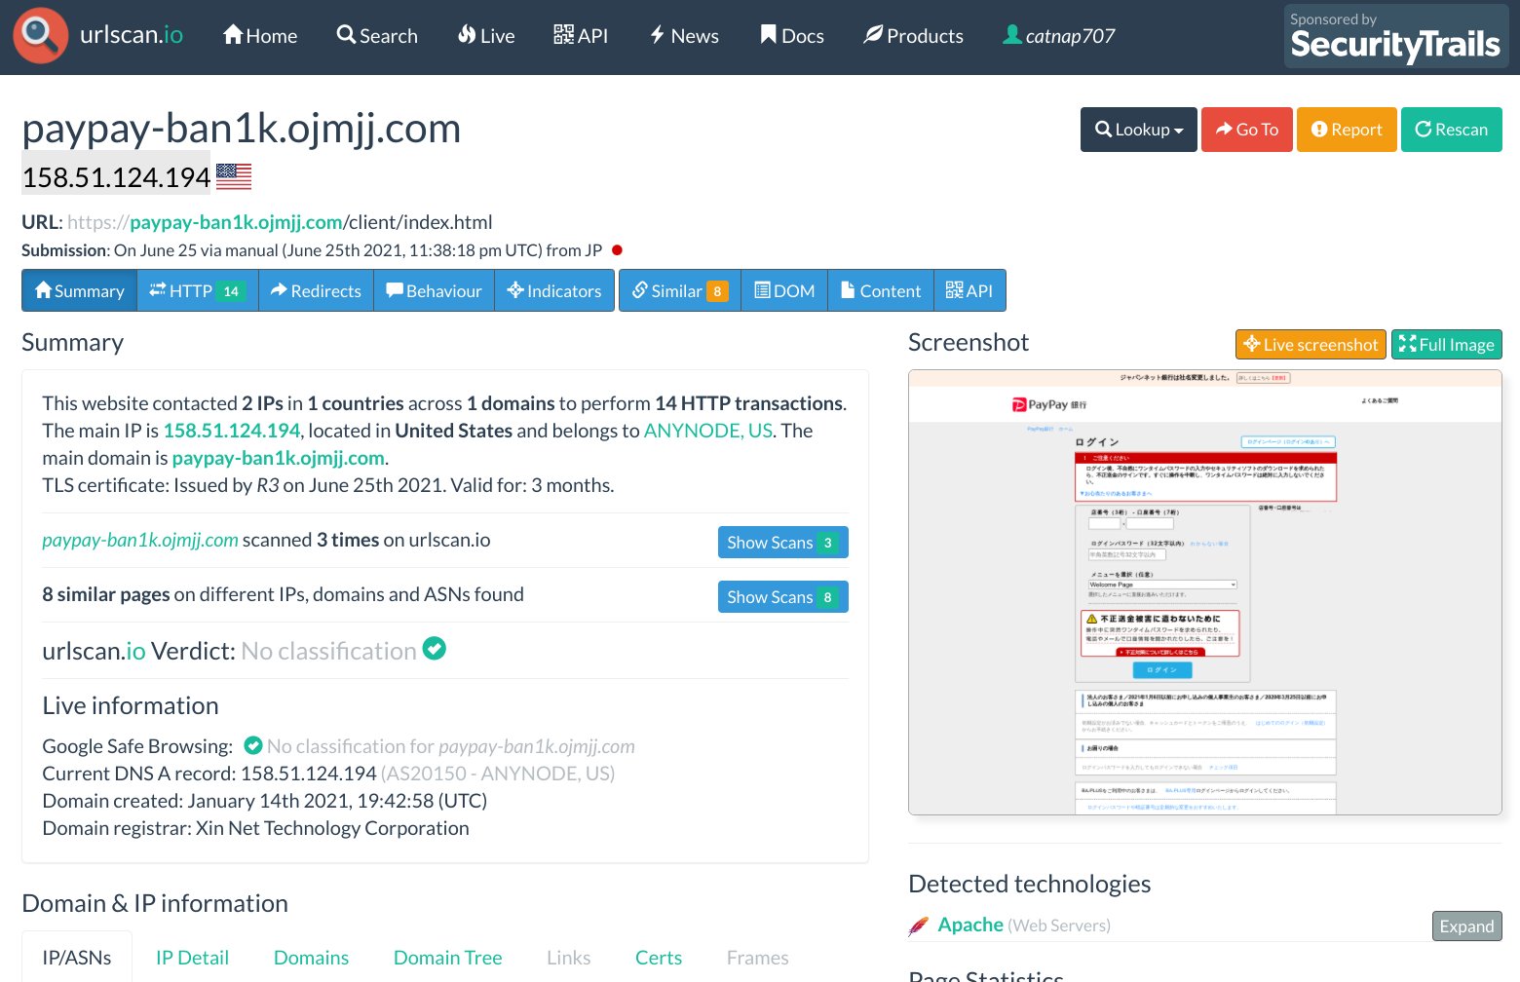Select the HTTP tab
This screenshot has height=982, width=1520.
pyautogui.click(x=198, y=290)
